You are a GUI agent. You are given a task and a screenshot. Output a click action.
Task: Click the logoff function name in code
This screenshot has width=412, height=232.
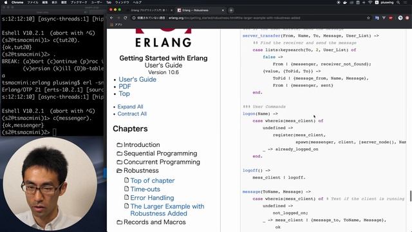[x=250, y=170]
